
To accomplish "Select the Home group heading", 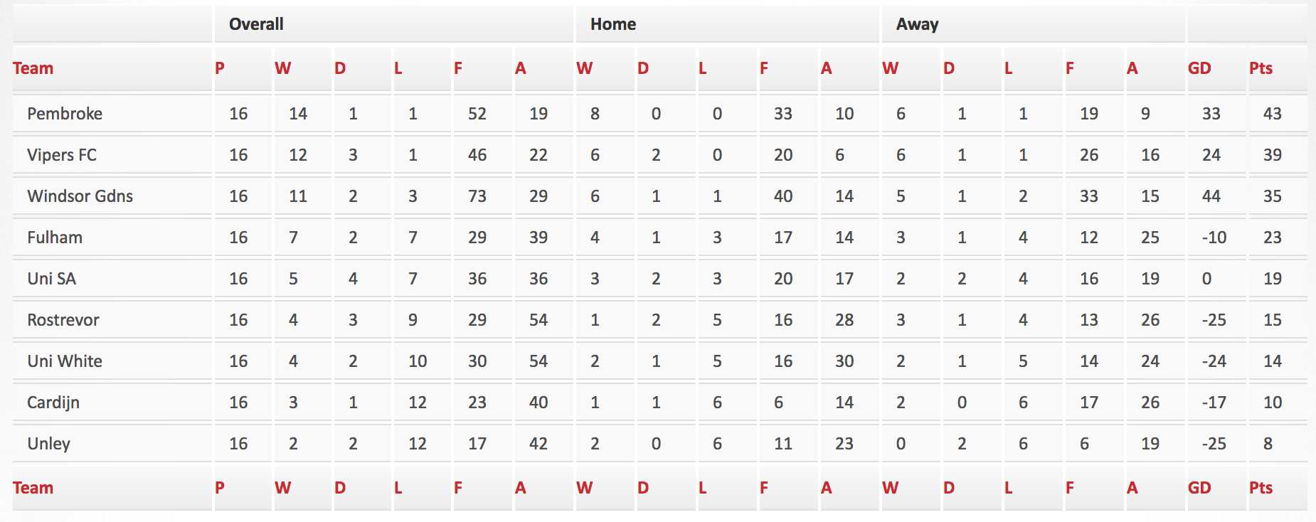I will point(613,24).
